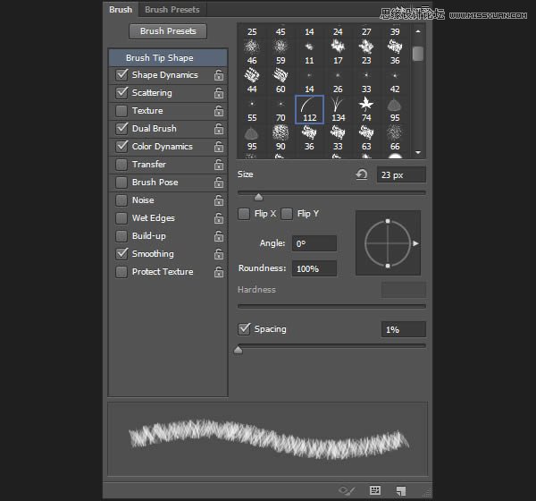Click the brush tip list scroll-down arrow

pyautogui.click(x=418, y=152)
